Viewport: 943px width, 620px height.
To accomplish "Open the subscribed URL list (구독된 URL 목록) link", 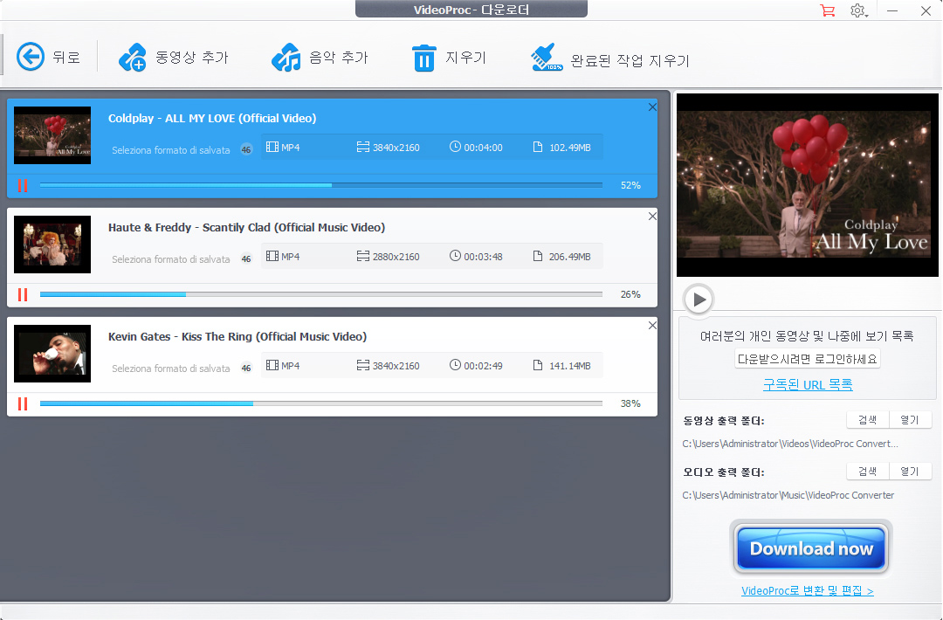I will (808, 384).
